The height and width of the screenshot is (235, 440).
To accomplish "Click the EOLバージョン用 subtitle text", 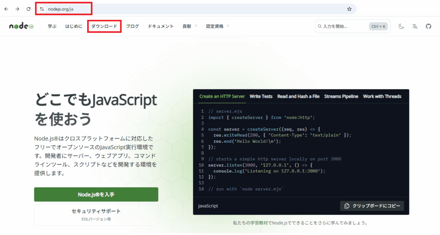I will point(96,219).
